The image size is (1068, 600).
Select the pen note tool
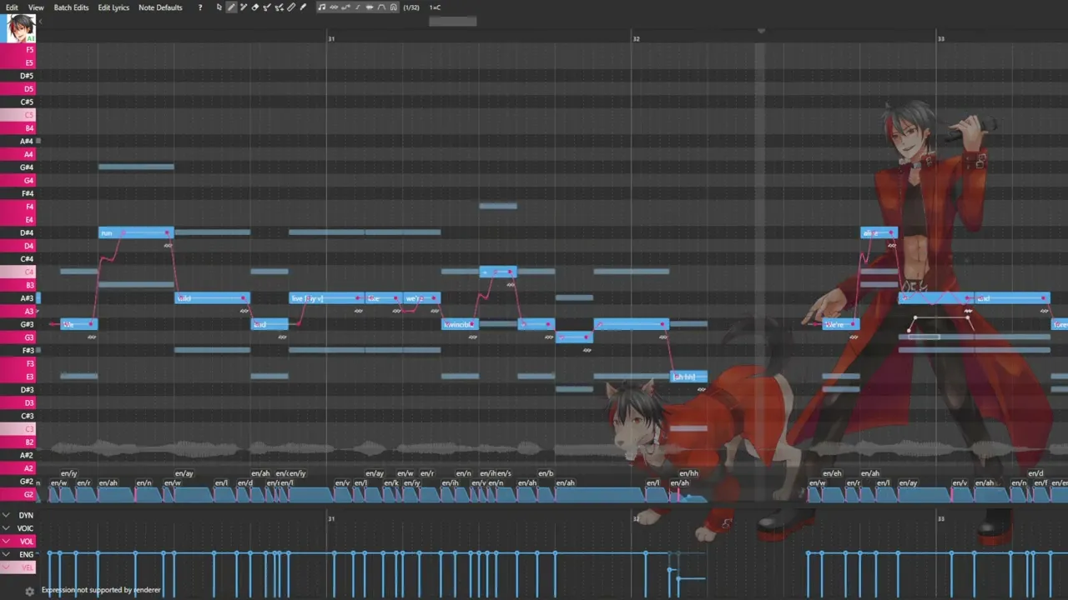(231, 7)
